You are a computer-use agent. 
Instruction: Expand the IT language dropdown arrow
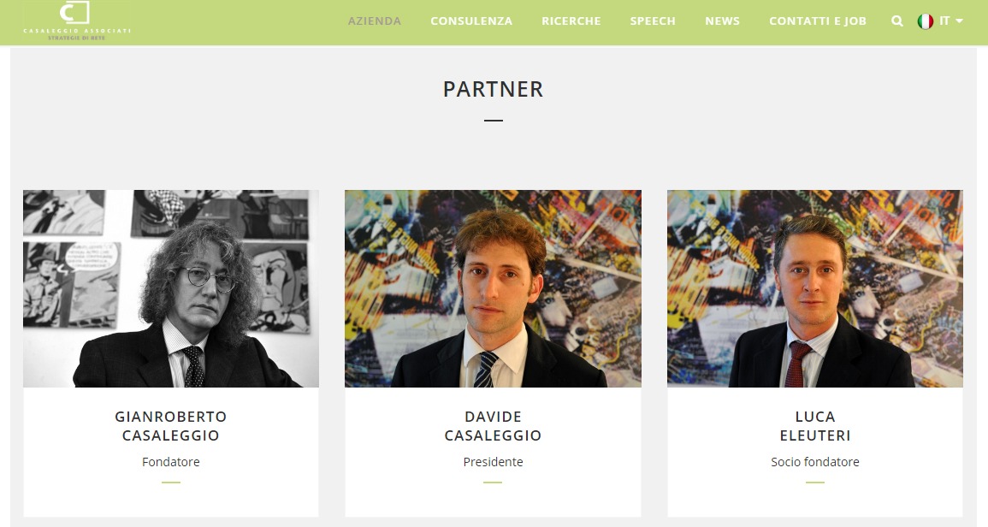(x=959, y=21)
